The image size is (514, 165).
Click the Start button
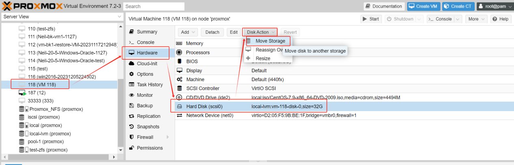pos(371,19)
